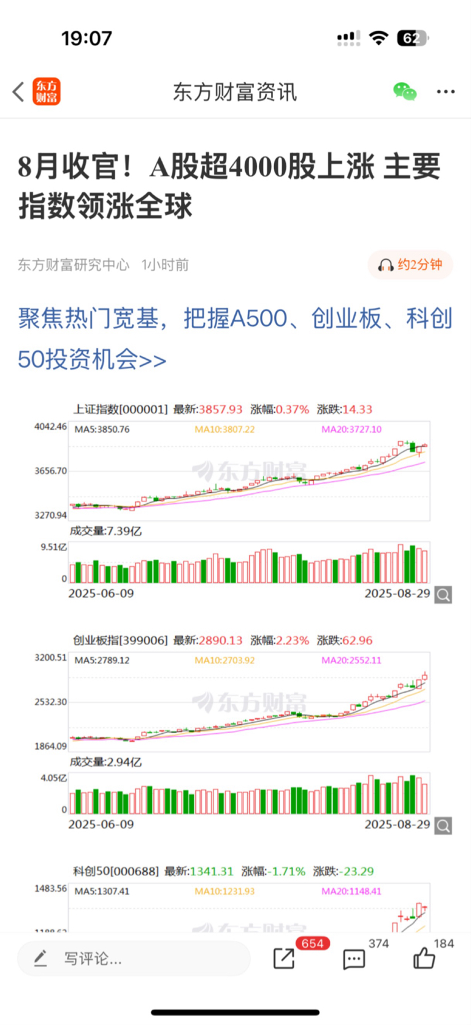Tap the 184 like count

444,944
